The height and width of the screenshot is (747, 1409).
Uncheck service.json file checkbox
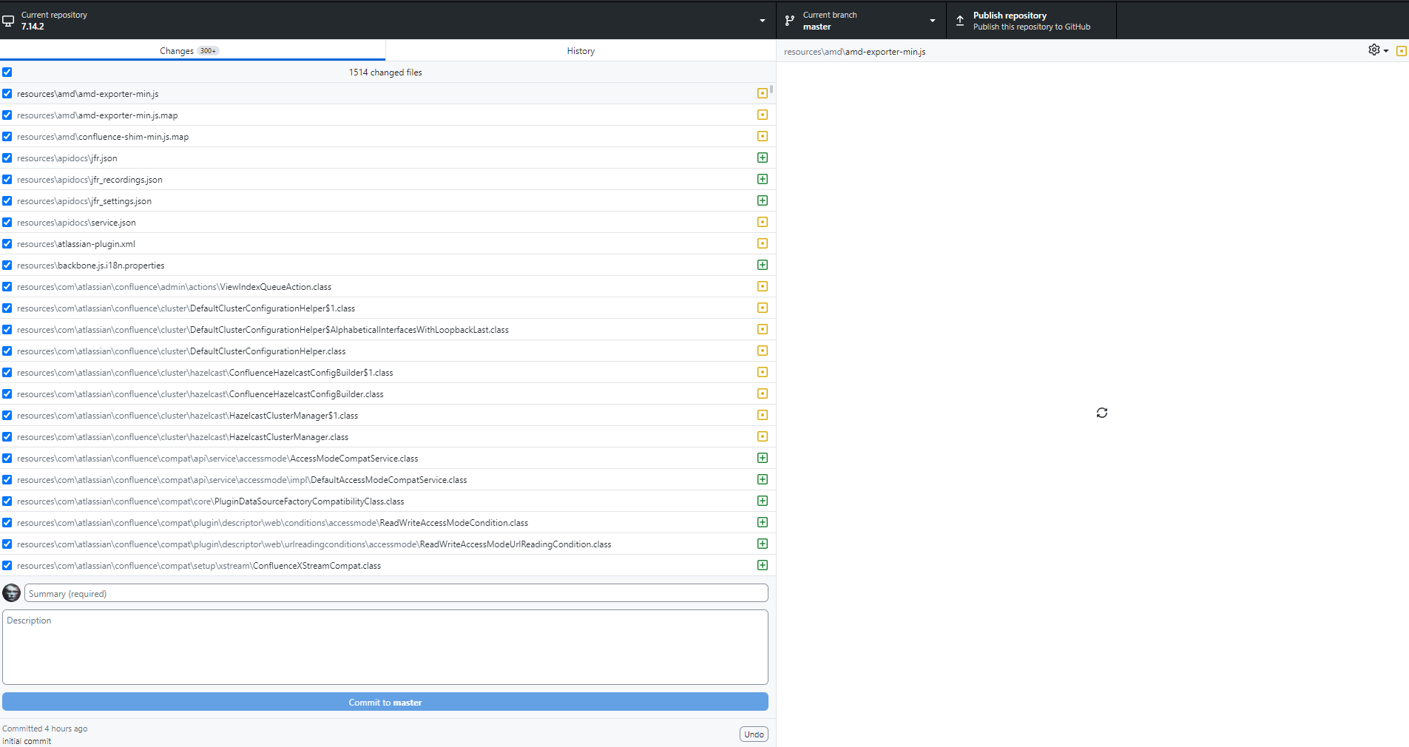7,222
